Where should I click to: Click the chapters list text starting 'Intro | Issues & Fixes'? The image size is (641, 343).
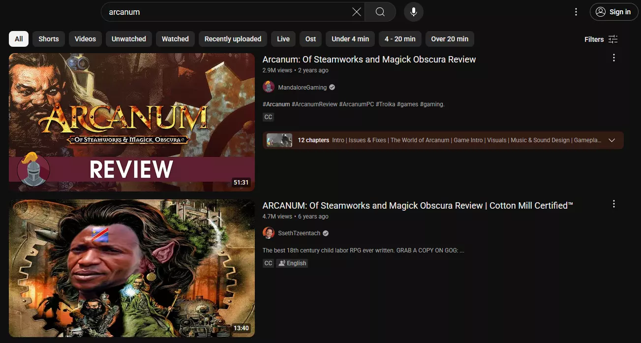coord(466,140)
